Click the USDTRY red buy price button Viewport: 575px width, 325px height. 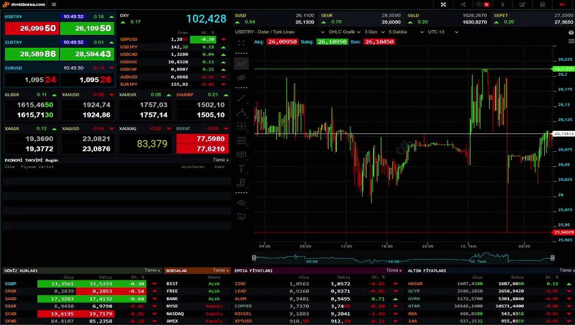point(32,28)
